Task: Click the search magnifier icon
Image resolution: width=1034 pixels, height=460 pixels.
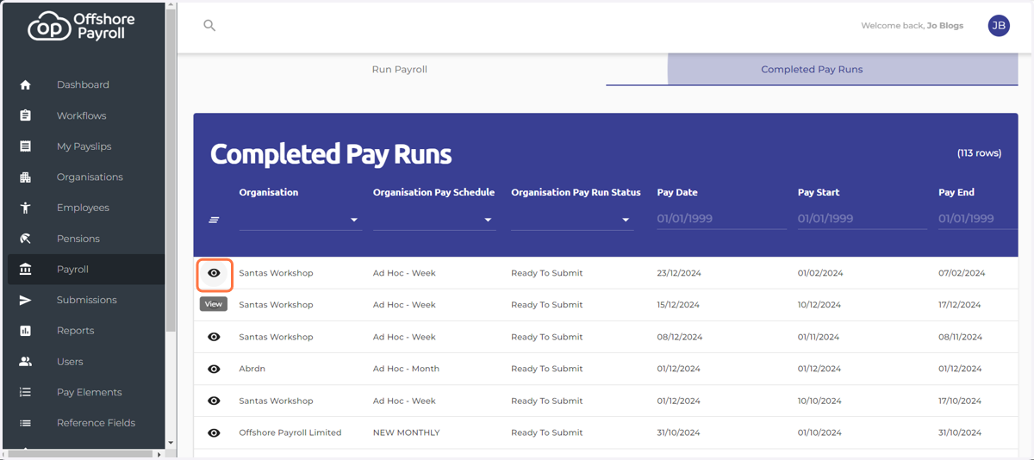Action: (209, 26)
